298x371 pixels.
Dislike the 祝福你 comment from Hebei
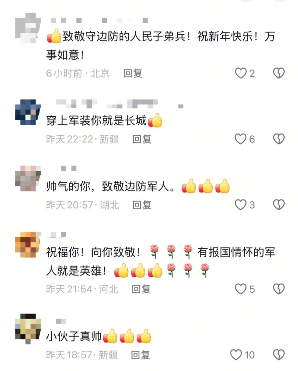click(279, 289)
